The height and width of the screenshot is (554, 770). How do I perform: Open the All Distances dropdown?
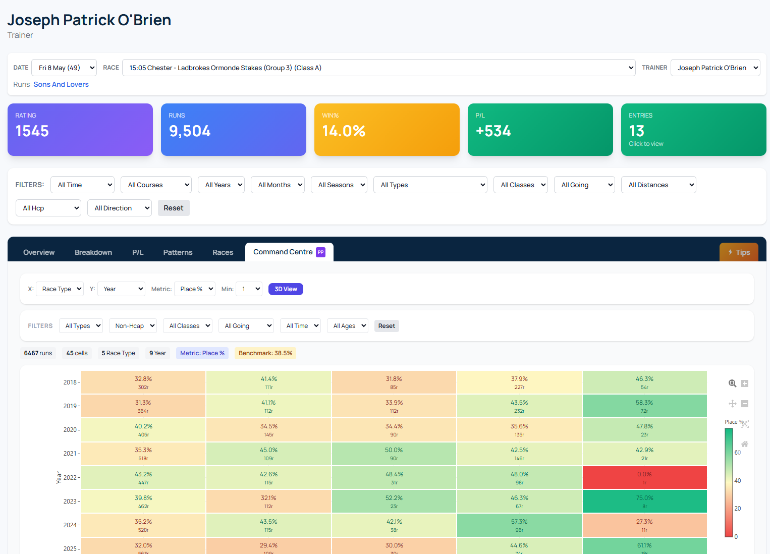659,185
